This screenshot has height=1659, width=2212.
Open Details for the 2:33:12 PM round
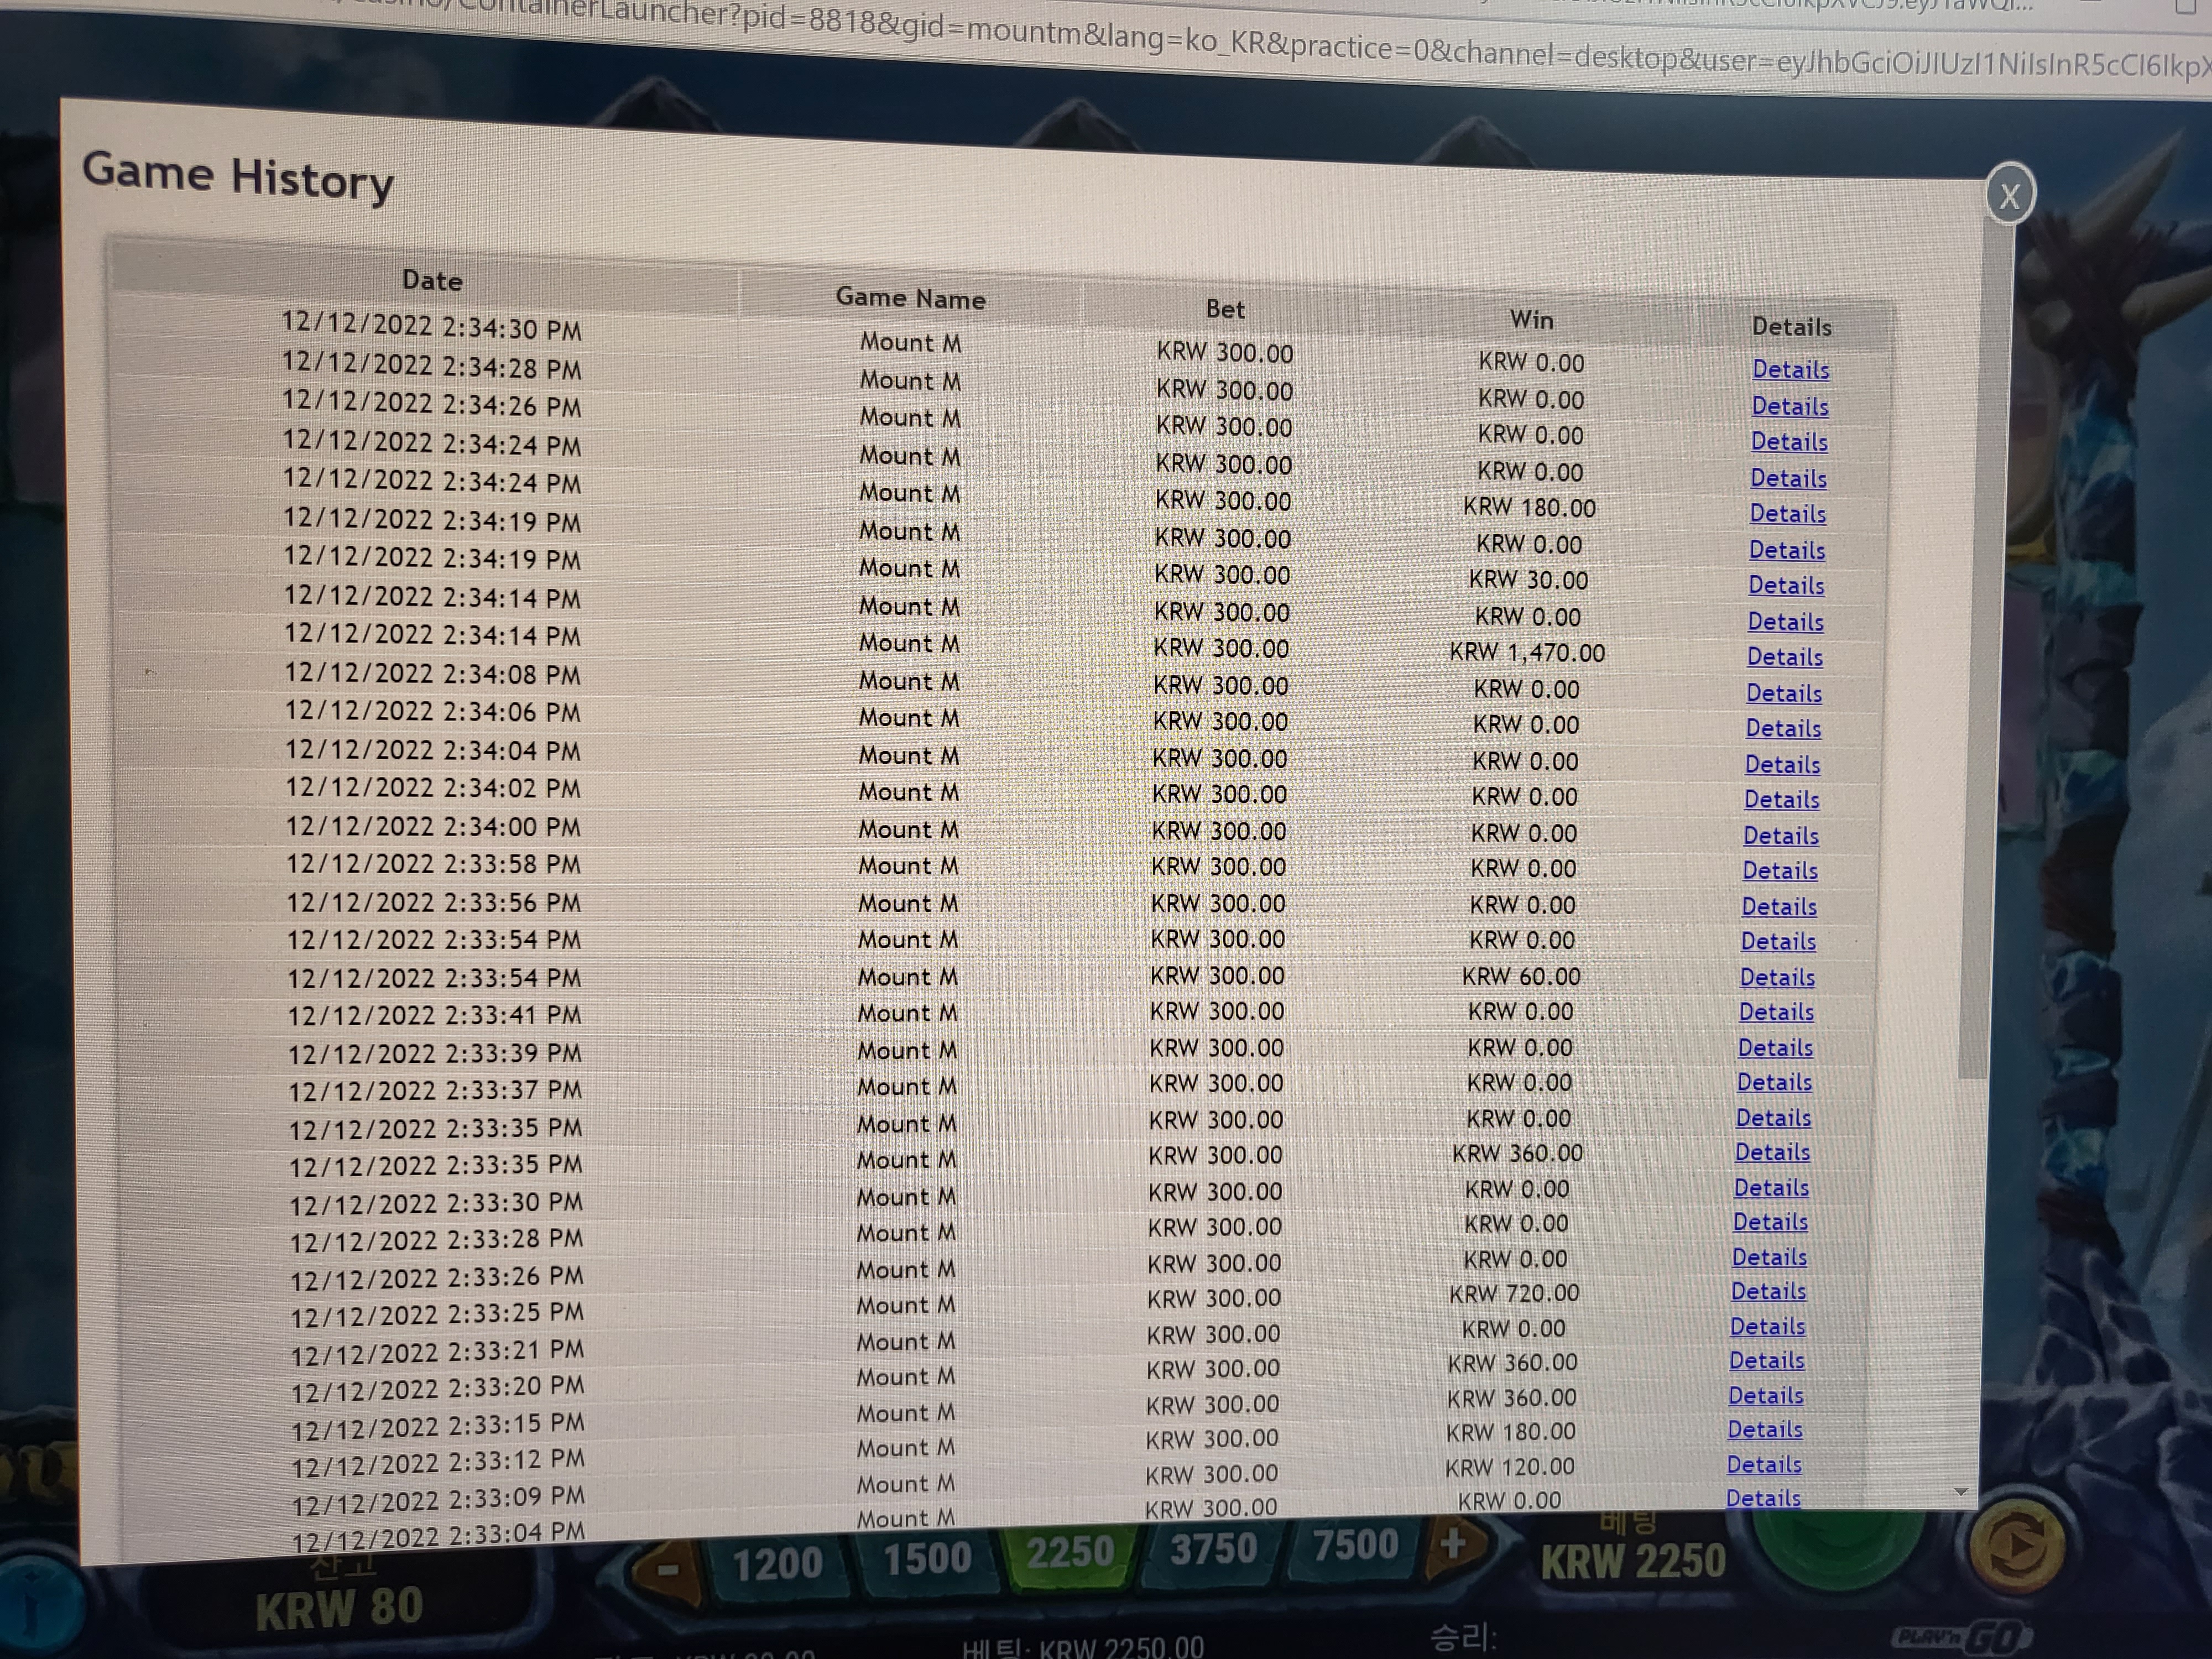(x=1765, y=1429)
